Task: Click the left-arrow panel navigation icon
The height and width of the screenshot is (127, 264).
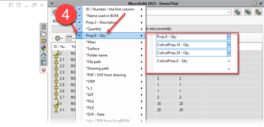Action: click(11, 5)
